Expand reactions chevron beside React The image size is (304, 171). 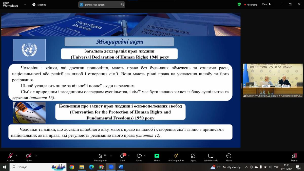[x=145, y=156]
